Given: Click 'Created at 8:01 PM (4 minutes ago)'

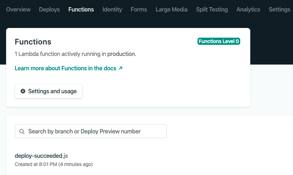Looking at the screenshot, I should pos(54,164).
